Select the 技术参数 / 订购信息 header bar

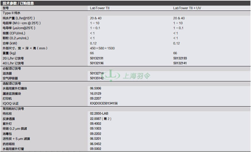pyautogui.click(x=126, y=3)
